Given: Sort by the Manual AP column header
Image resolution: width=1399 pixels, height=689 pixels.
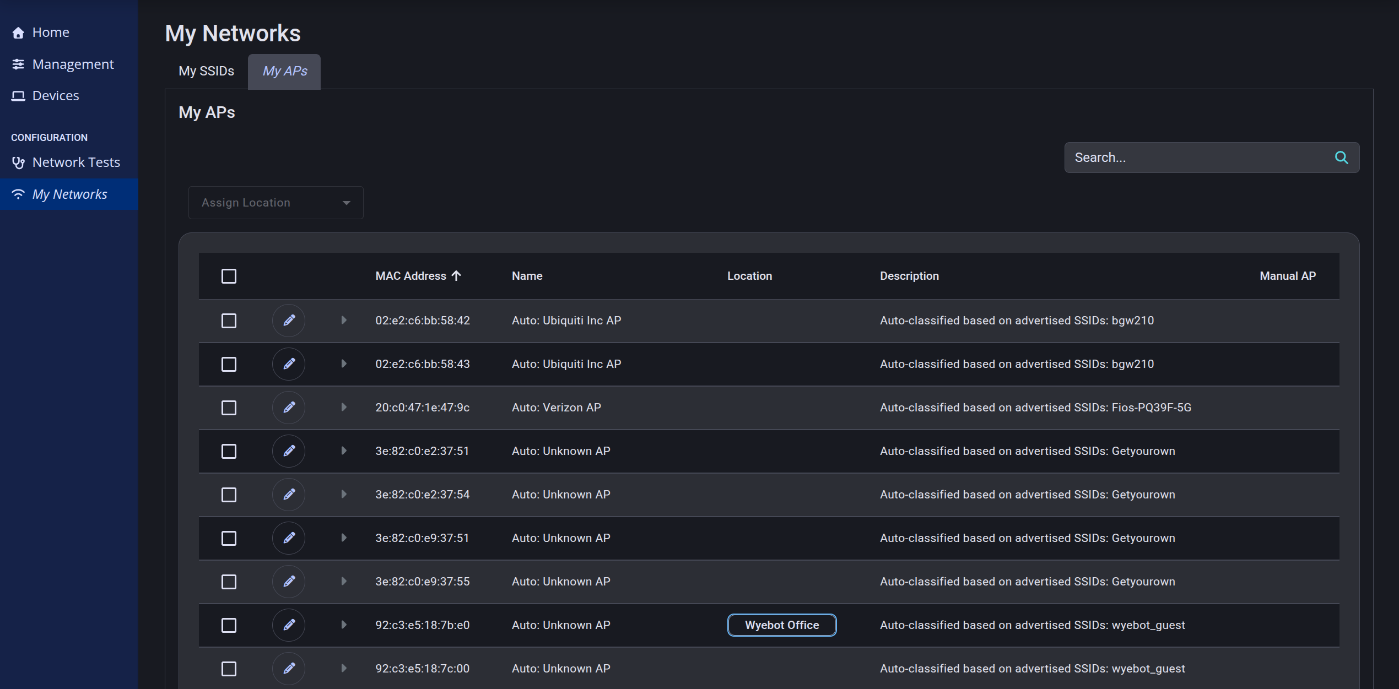Looking at the screenshot, I should click(1288, 276).
